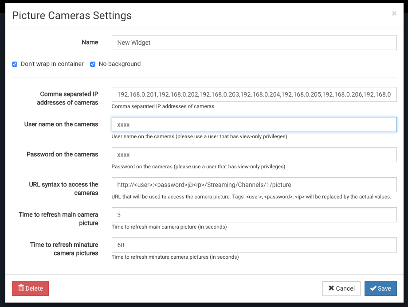Save the camera widget settings

click(x=381, y=288)
